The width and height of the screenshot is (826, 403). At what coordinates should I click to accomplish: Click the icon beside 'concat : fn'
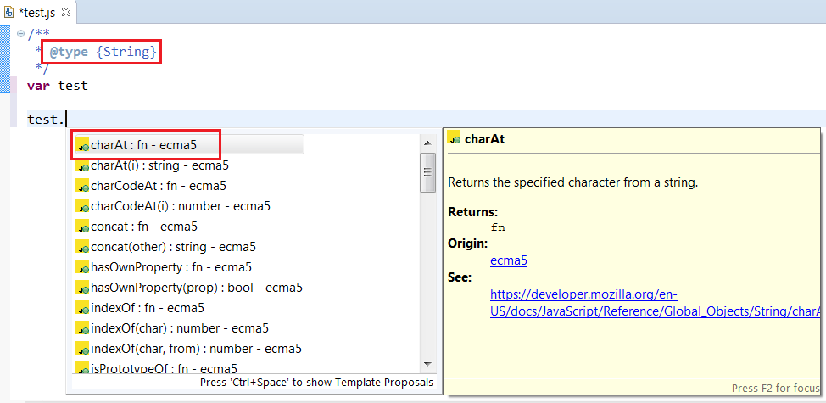coord(82,227)
